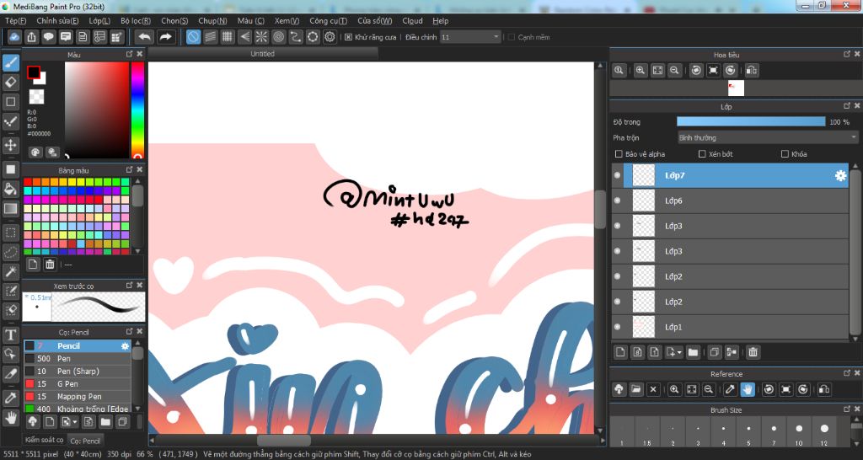Enable concentric circle snap
Image resolution: width=863 pixels, height=460 pixels.
278,37
